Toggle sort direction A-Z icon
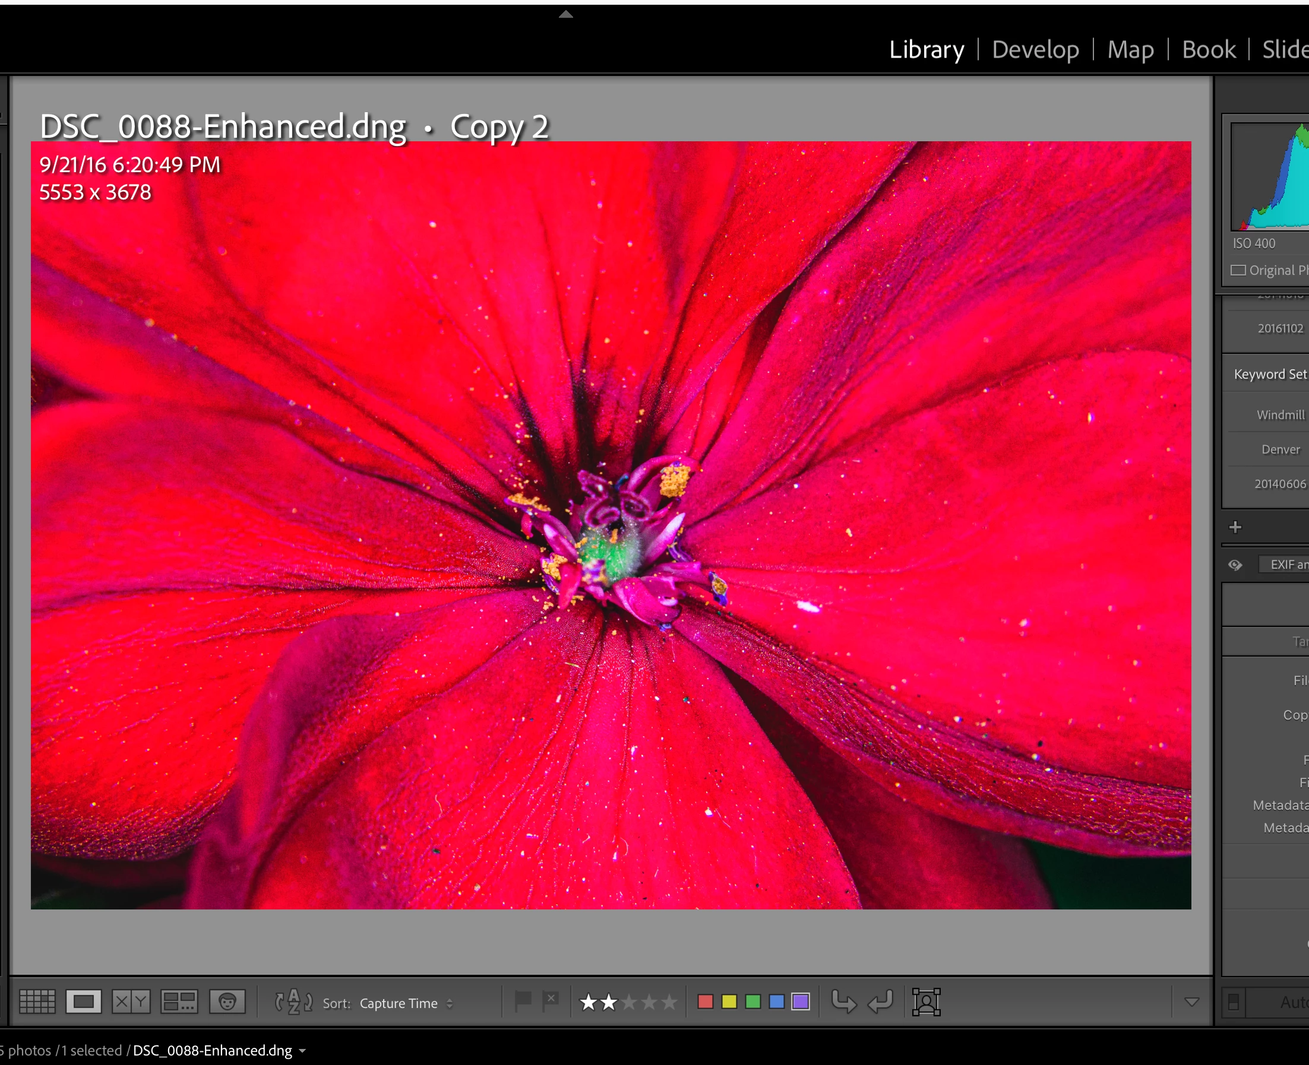 point(293,1002)
